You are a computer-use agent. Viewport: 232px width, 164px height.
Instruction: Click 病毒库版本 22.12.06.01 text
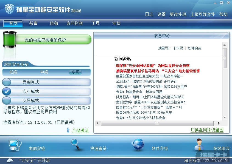pyautogui.click(x=39, y=122)
